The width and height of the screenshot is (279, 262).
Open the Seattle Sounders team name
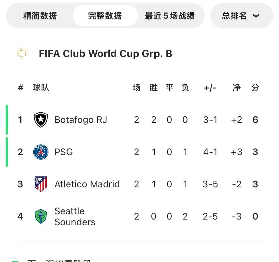point(75,217)
